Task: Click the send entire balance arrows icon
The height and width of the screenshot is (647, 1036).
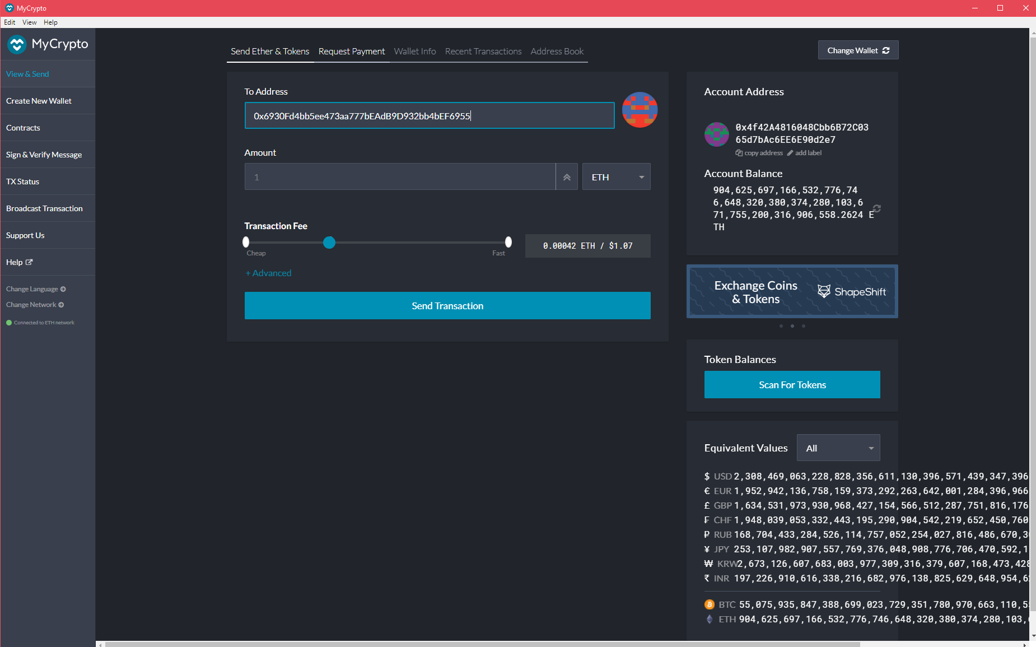Action: coord(567,177)
